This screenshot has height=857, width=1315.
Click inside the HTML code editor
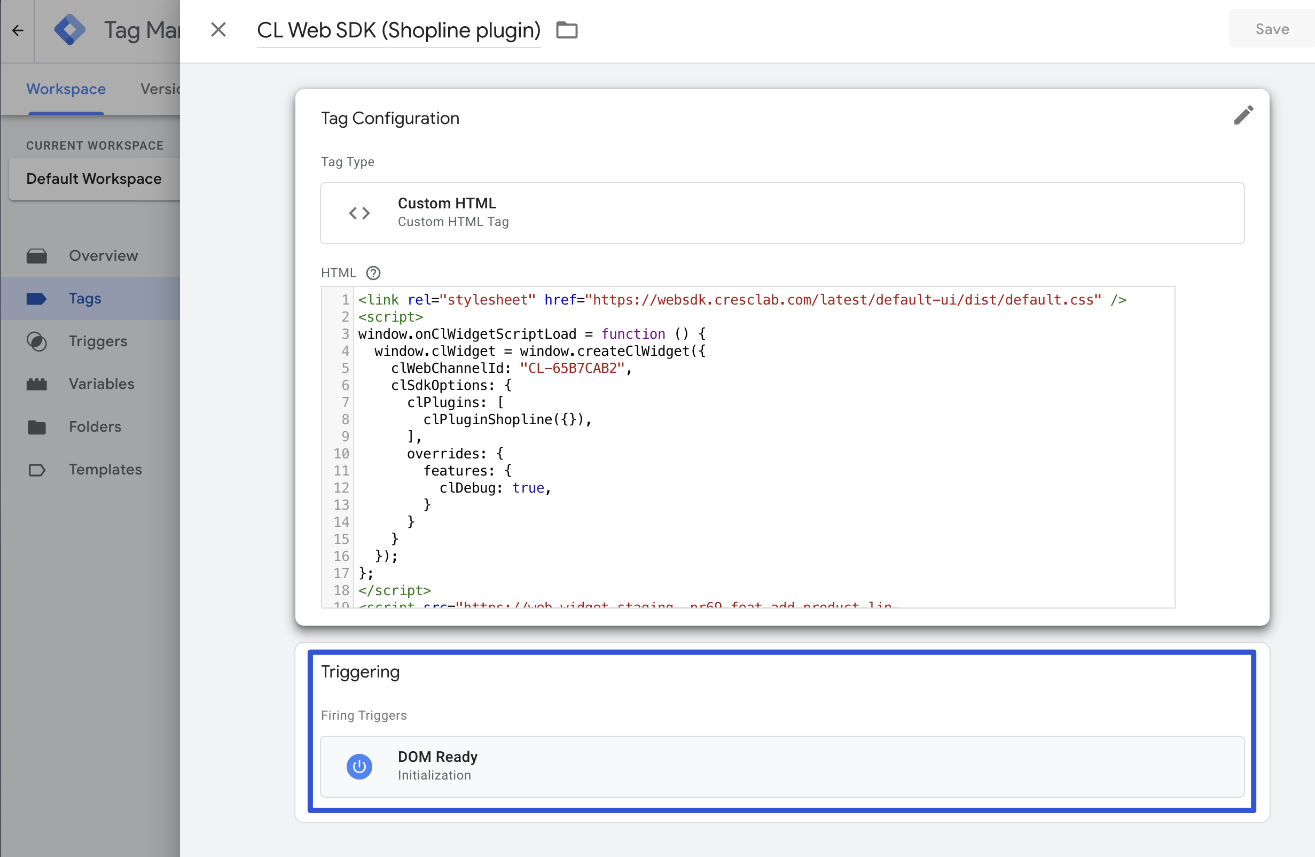(748, 447)
